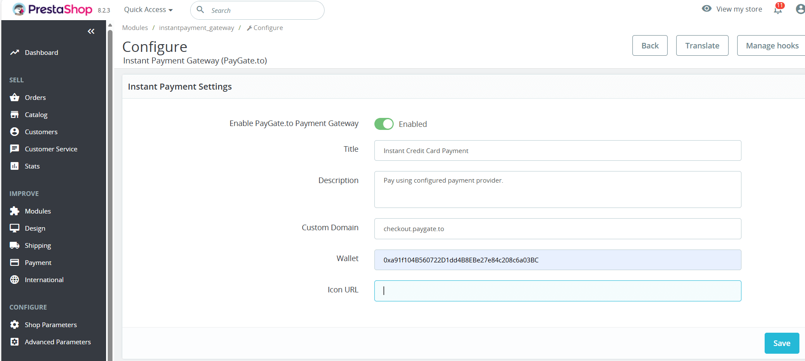Click the eye icon beside View my store

pos(707,9)
